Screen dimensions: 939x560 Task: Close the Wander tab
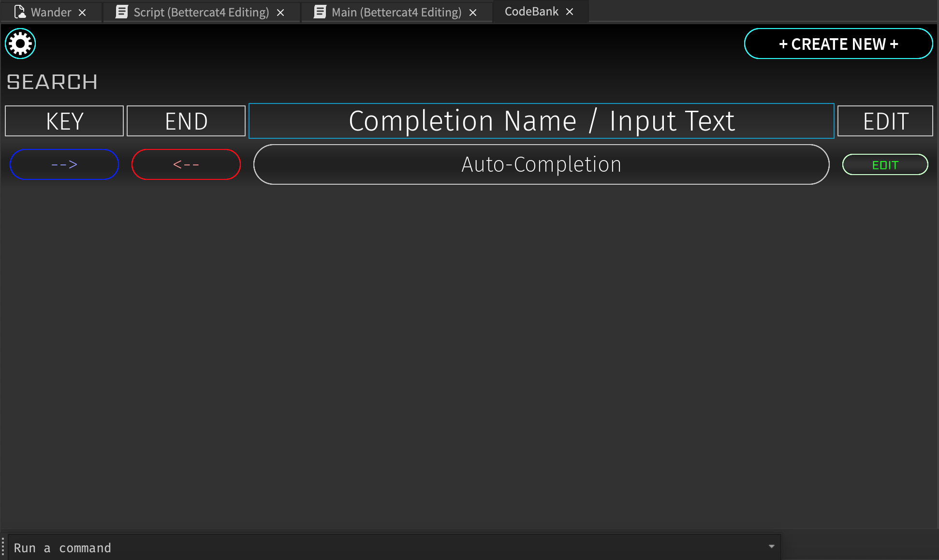(x=83, y=12)
